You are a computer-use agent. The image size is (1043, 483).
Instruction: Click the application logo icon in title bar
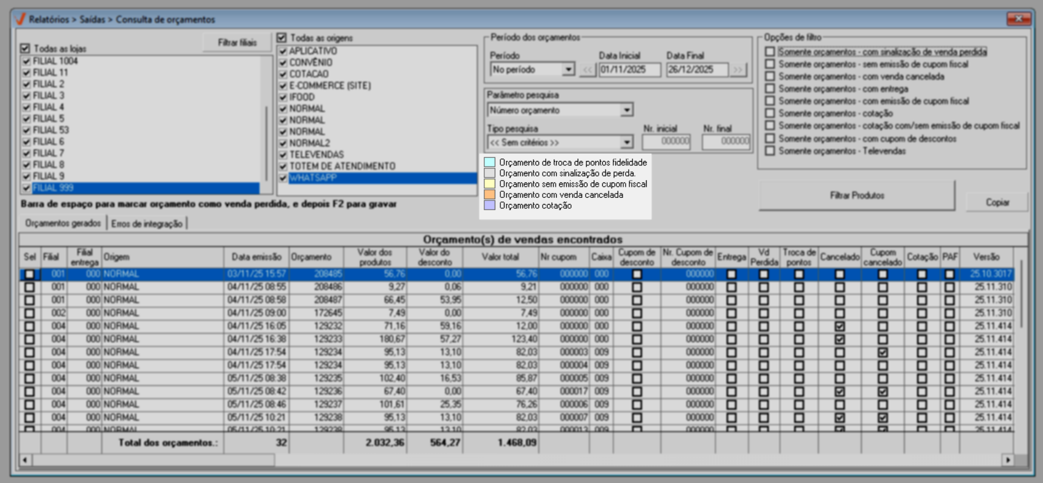[20, 19]
